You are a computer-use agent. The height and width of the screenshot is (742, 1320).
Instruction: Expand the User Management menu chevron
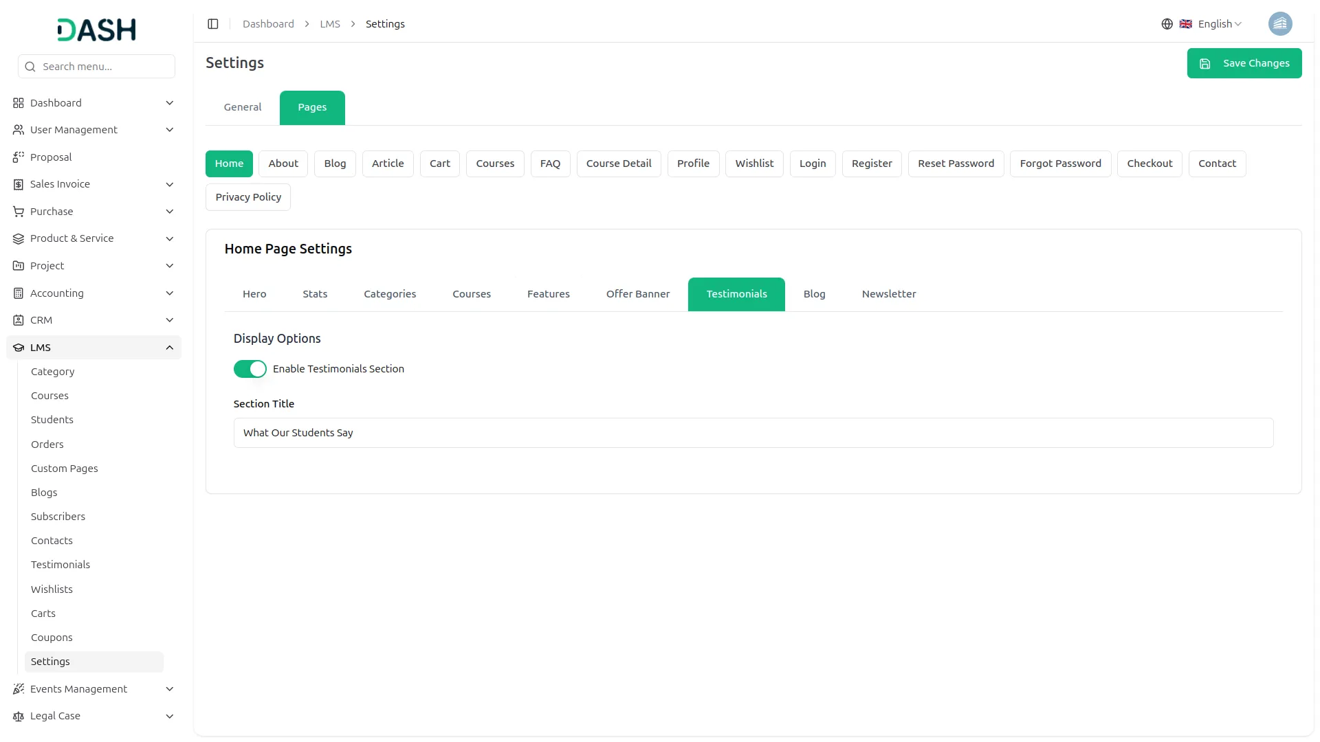[169, 130]
